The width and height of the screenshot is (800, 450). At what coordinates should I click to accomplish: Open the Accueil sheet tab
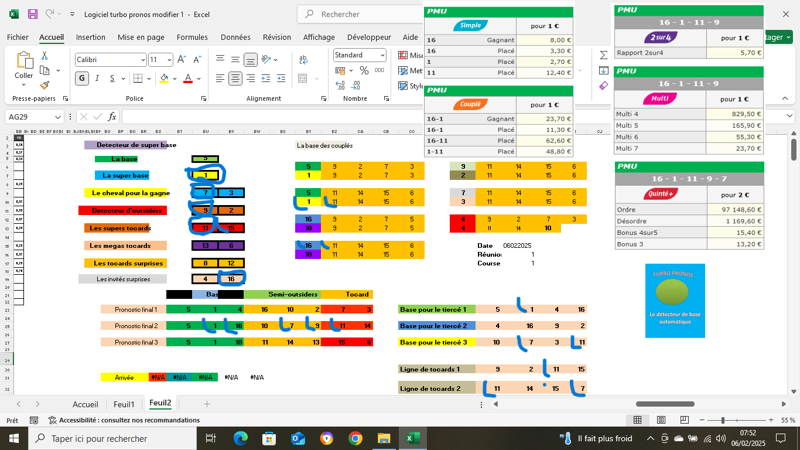click(x=86, y=404)
